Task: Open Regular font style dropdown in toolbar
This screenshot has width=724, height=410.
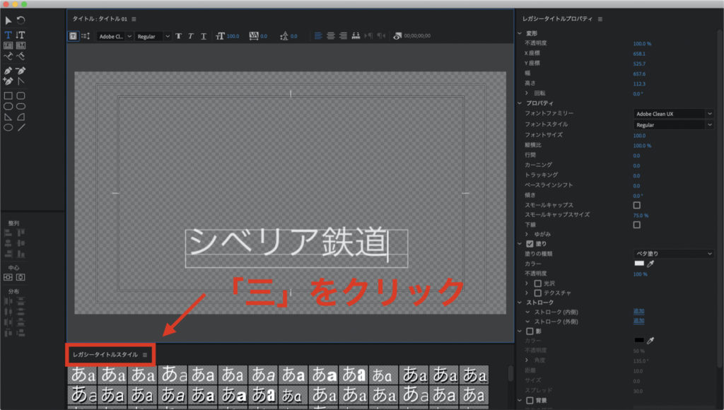Action: pos(153,37)
